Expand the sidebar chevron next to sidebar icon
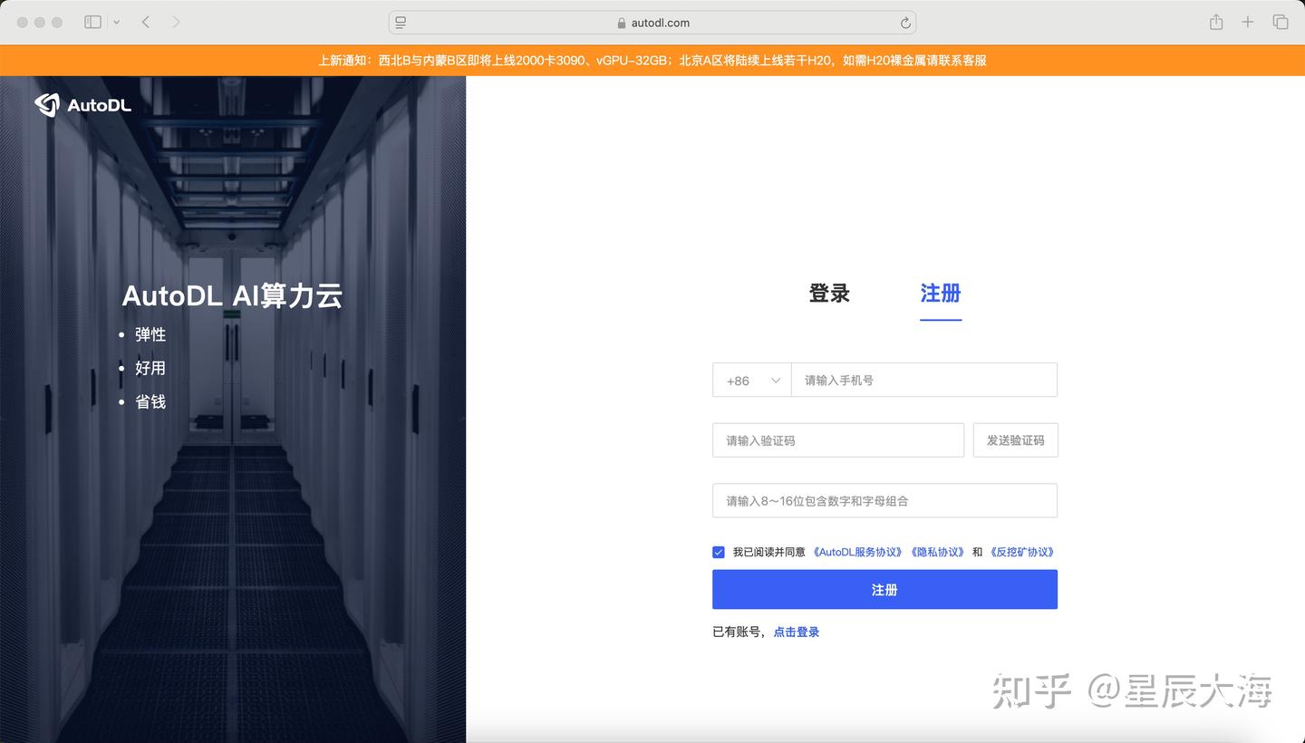 pos(115,21)
